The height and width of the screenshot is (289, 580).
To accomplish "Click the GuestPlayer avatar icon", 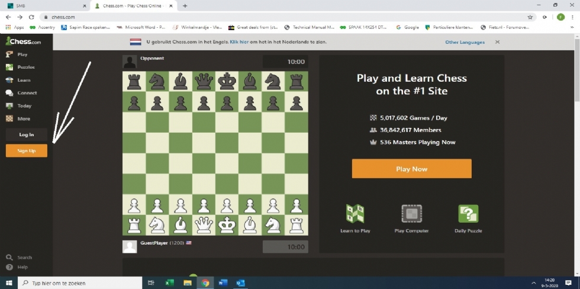I will click(130, 247).
